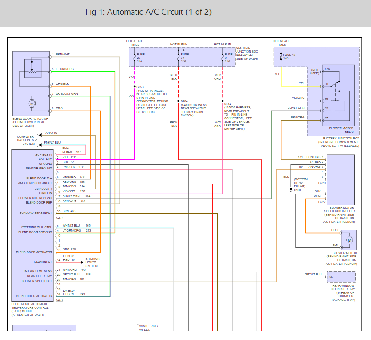This screenshot has width=371, height=340.
Task: Click the '181 BRN/ORG 1' speed controller pin
Action: pyautogui.click(x=310, y=157)
